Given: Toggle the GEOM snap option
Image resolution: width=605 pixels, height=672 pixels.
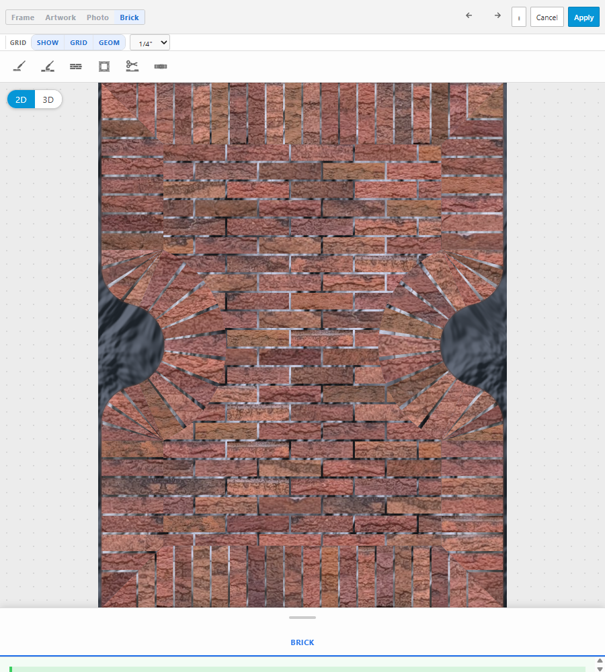Looking at the screenshot, I should tap(109, 42).
